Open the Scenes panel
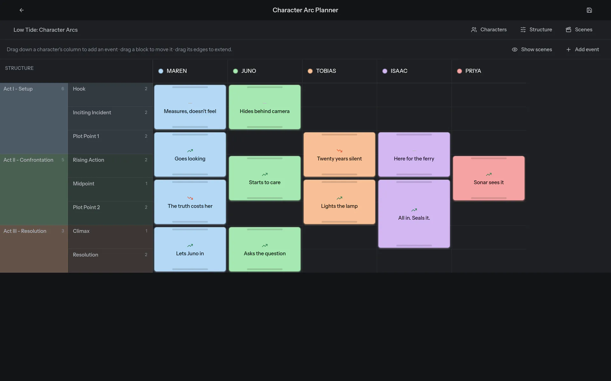This screenshot has width=611, height=381. (579, 30)
